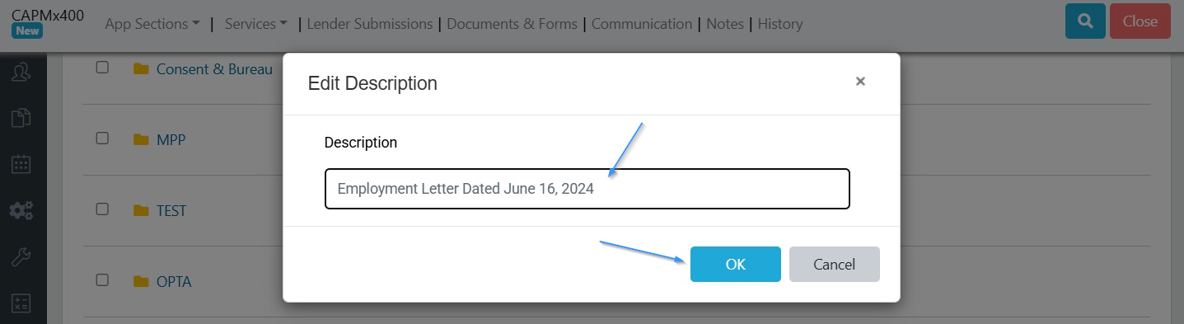The width and height of the screenshot is (1184, 324).
Task: Go to Documents & Forms
Action: [512, 24]
